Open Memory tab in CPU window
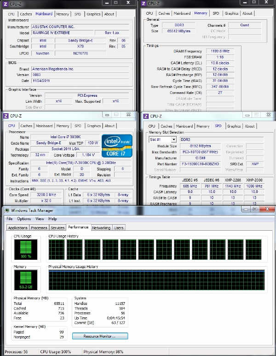 click(63, 126)
